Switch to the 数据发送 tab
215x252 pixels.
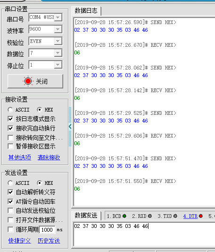(x=86, y=215)
